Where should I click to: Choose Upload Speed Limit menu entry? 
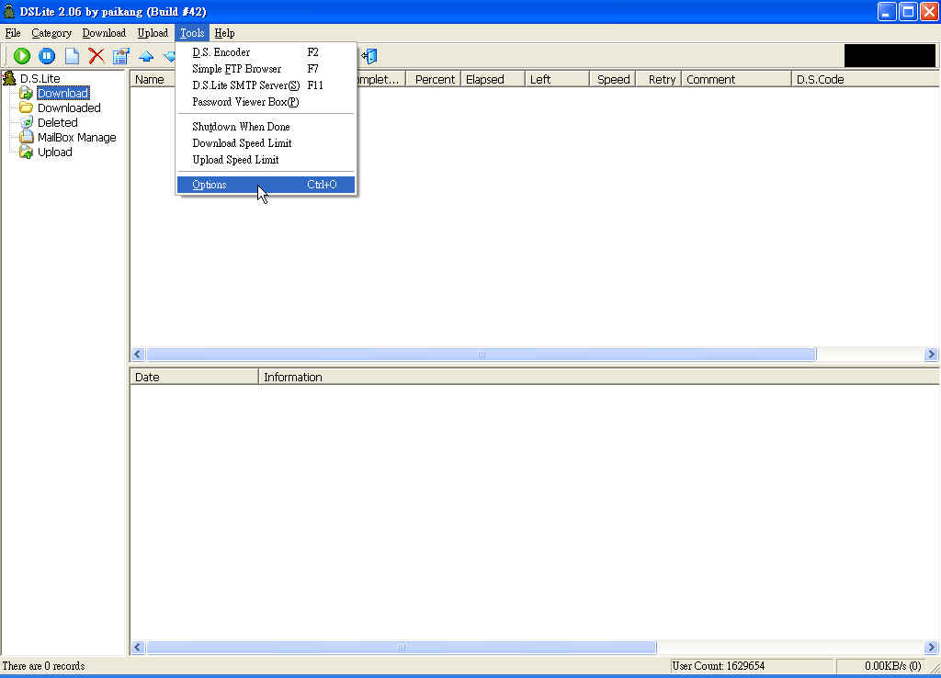(266, 160)
